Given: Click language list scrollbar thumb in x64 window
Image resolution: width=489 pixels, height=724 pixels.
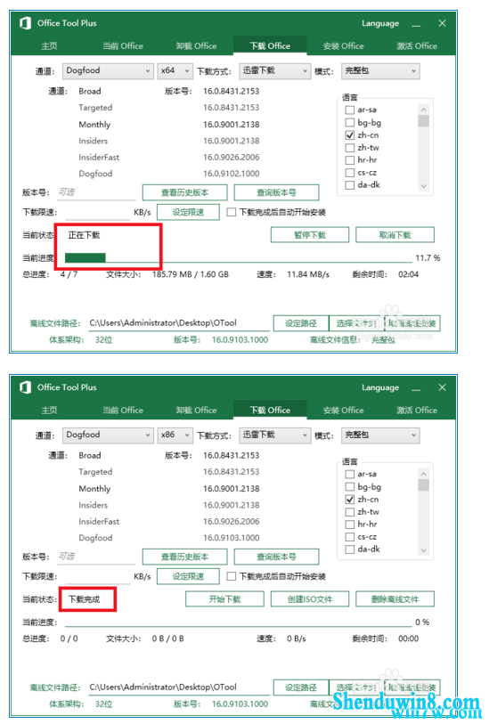Looking at the screenshot, I should [423, 120].
